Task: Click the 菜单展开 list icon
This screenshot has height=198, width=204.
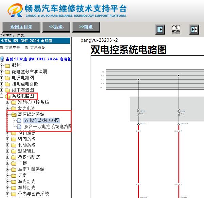Action: (x=1, y=47)
